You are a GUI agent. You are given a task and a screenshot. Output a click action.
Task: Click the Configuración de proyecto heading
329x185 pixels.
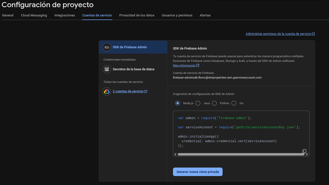48,5
